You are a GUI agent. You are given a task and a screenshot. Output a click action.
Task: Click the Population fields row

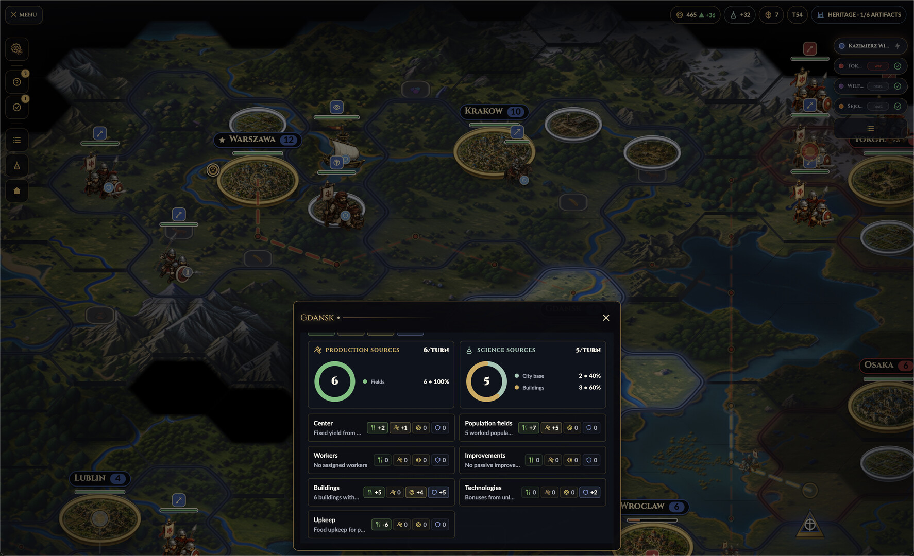click(x=533, y=428)
